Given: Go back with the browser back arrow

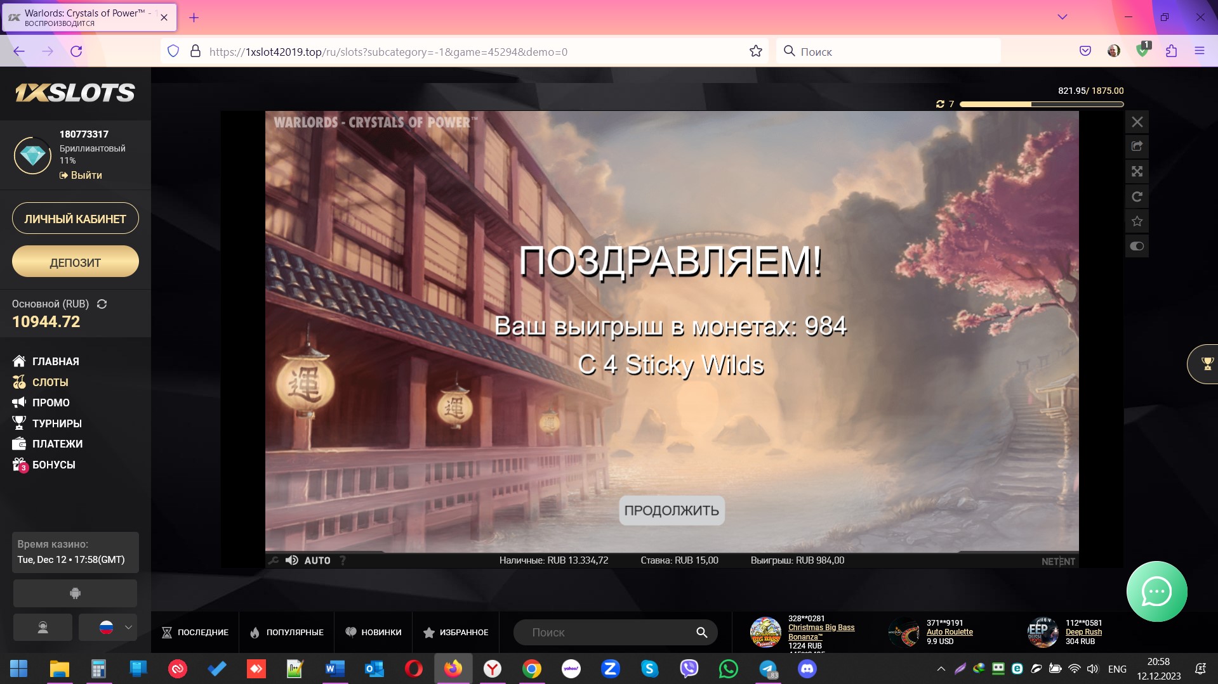Looking at the screenshot, I should tap(19, 51).
